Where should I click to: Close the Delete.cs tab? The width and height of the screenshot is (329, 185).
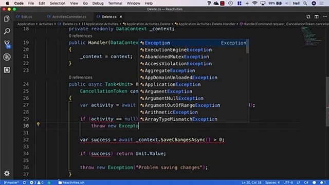[x=121, y=17]
